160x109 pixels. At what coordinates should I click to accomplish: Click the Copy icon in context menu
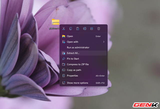70,29
